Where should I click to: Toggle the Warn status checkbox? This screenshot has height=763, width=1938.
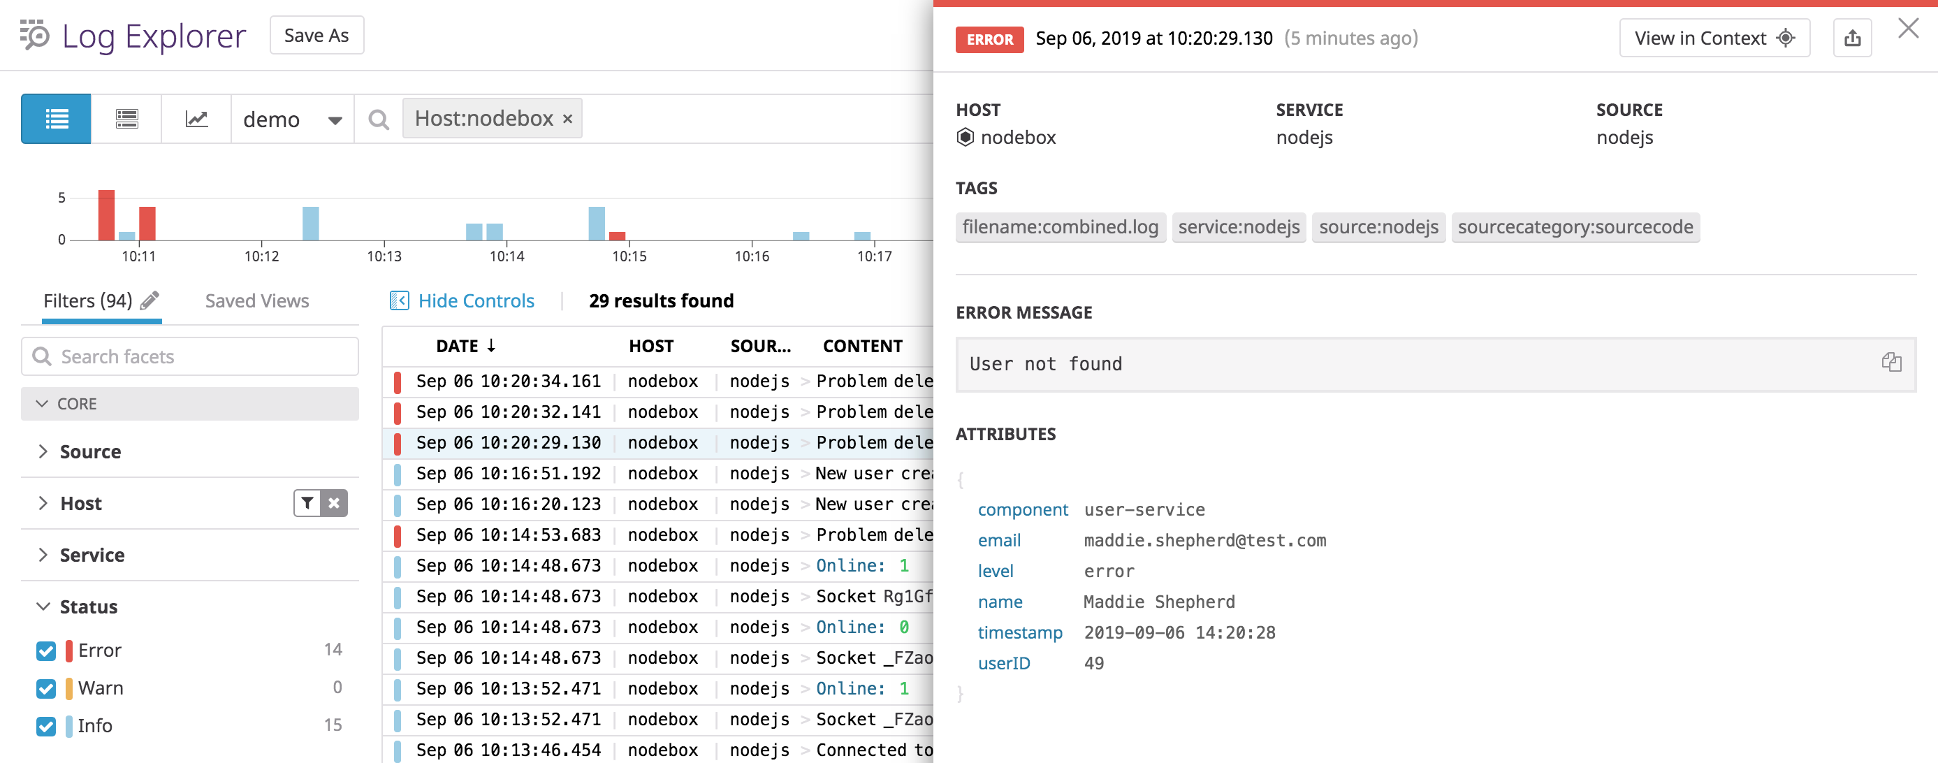45,688
